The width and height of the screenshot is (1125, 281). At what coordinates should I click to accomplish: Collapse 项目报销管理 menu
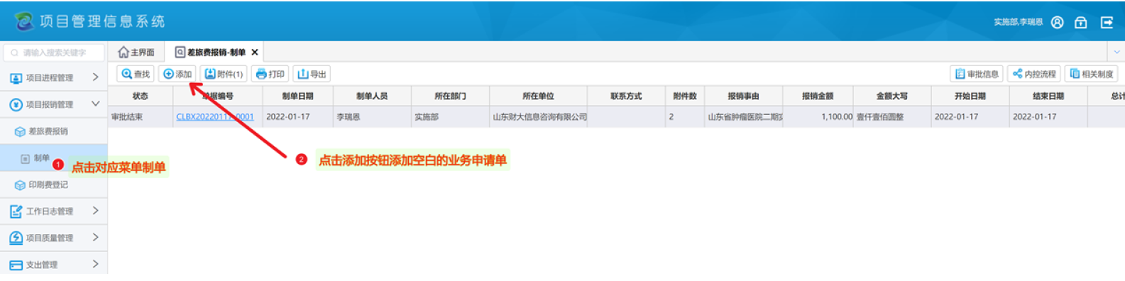pyautogui.click(x=54, y=104)
